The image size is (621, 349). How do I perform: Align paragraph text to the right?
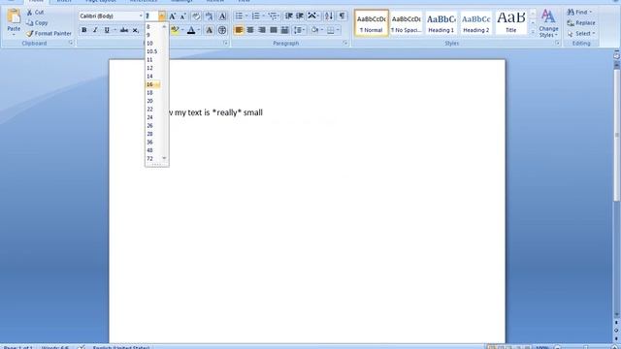click(262, 30)
